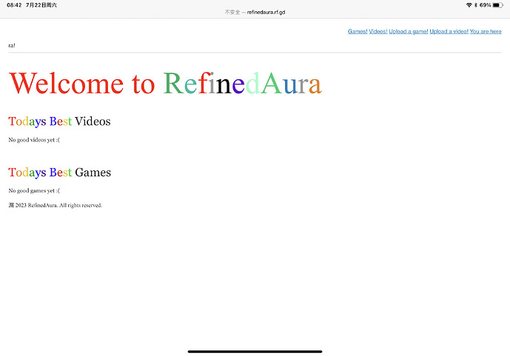Image resolution: width=510 pixels, height=356 pixels.
Task: Tap the 69% battery percentage
Action: 485,5
